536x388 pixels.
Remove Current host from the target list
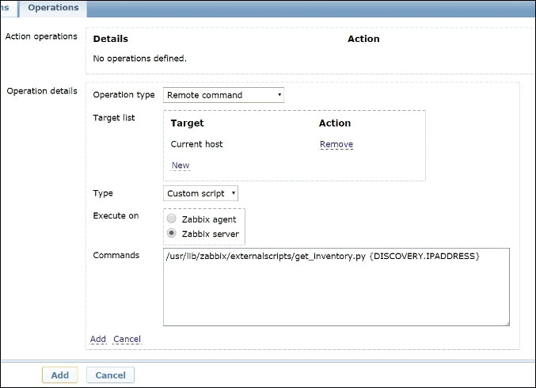click(336, 145)
